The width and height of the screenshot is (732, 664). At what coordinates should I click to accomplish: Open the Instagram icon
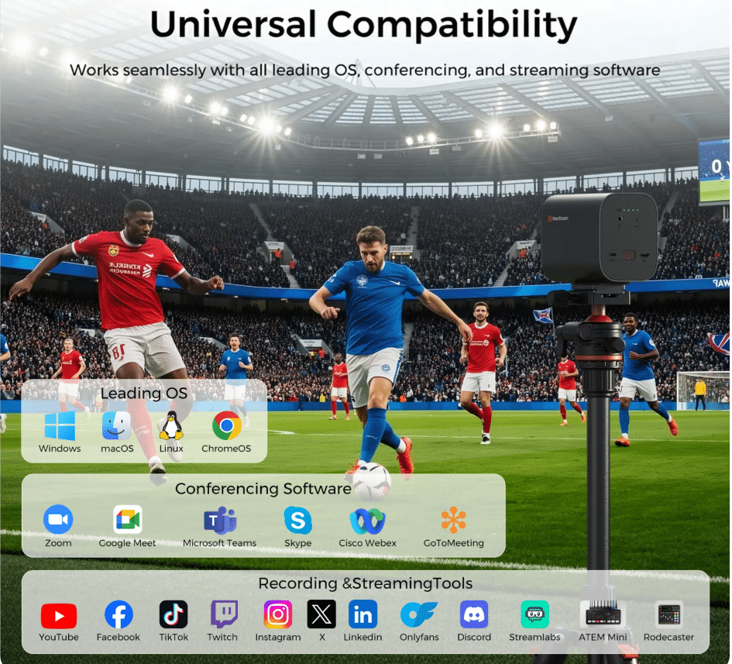[x=277, y=614]
